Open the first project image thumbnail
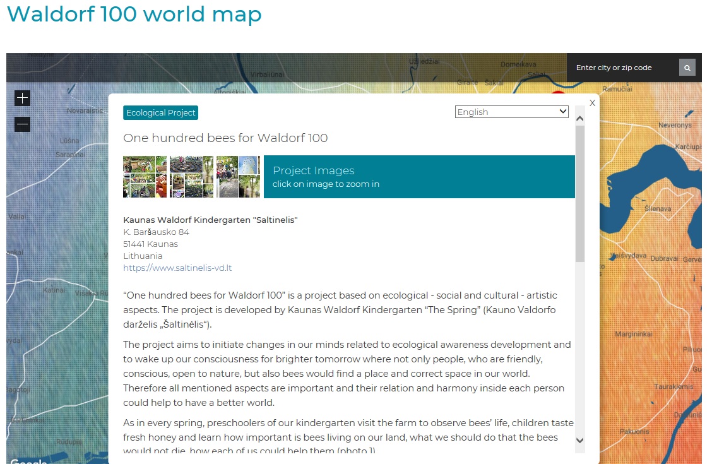Image resolution: width=712 pixels, height=464 pixels. (145, 177)
